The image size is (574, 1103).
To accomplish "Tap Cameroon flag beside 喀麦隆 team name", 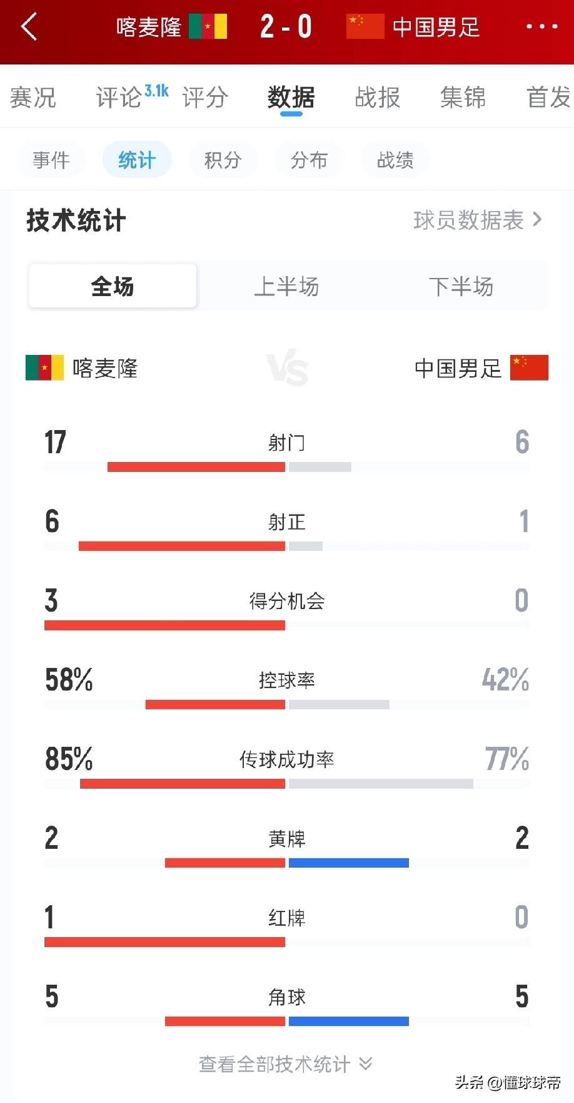I will pos(44,368).
